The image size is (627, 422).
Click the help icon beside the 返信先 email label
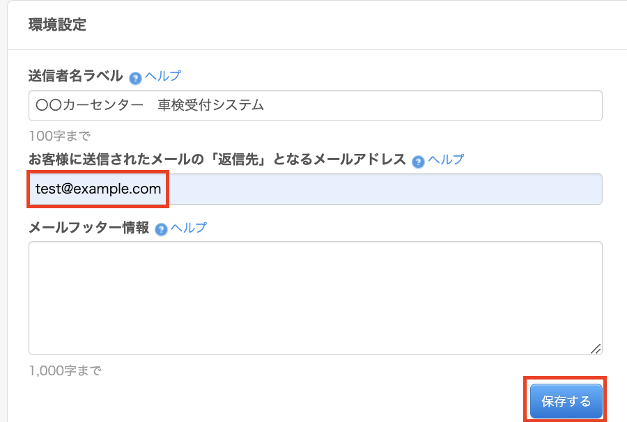[418, 161]
